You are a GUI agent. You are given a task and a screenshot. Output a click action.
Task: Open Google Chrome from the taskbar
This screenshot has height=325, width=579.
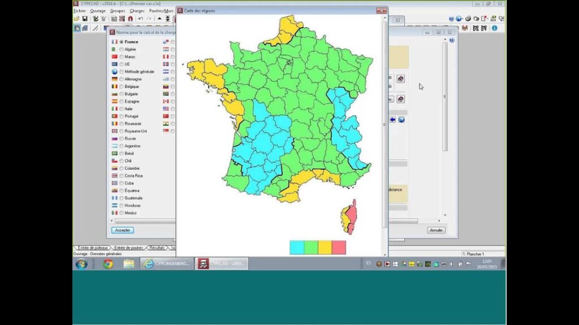pos(107,263)
